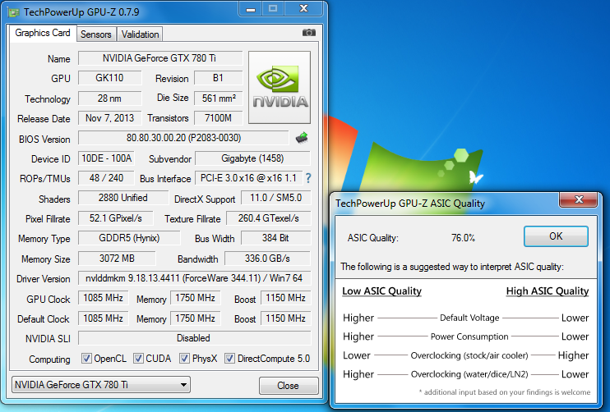Close the GPU-Z main window with X
610x412 pixels.
point(303,9)
